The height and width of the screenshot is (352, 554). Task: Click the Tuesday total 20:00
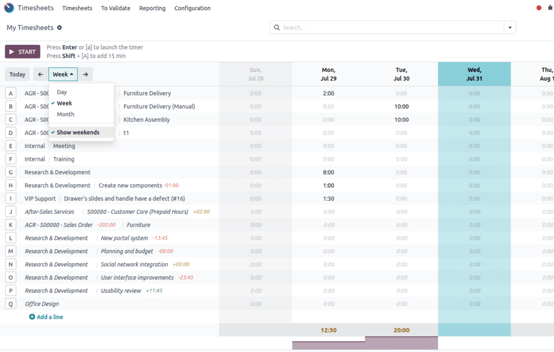pos(401,330)
